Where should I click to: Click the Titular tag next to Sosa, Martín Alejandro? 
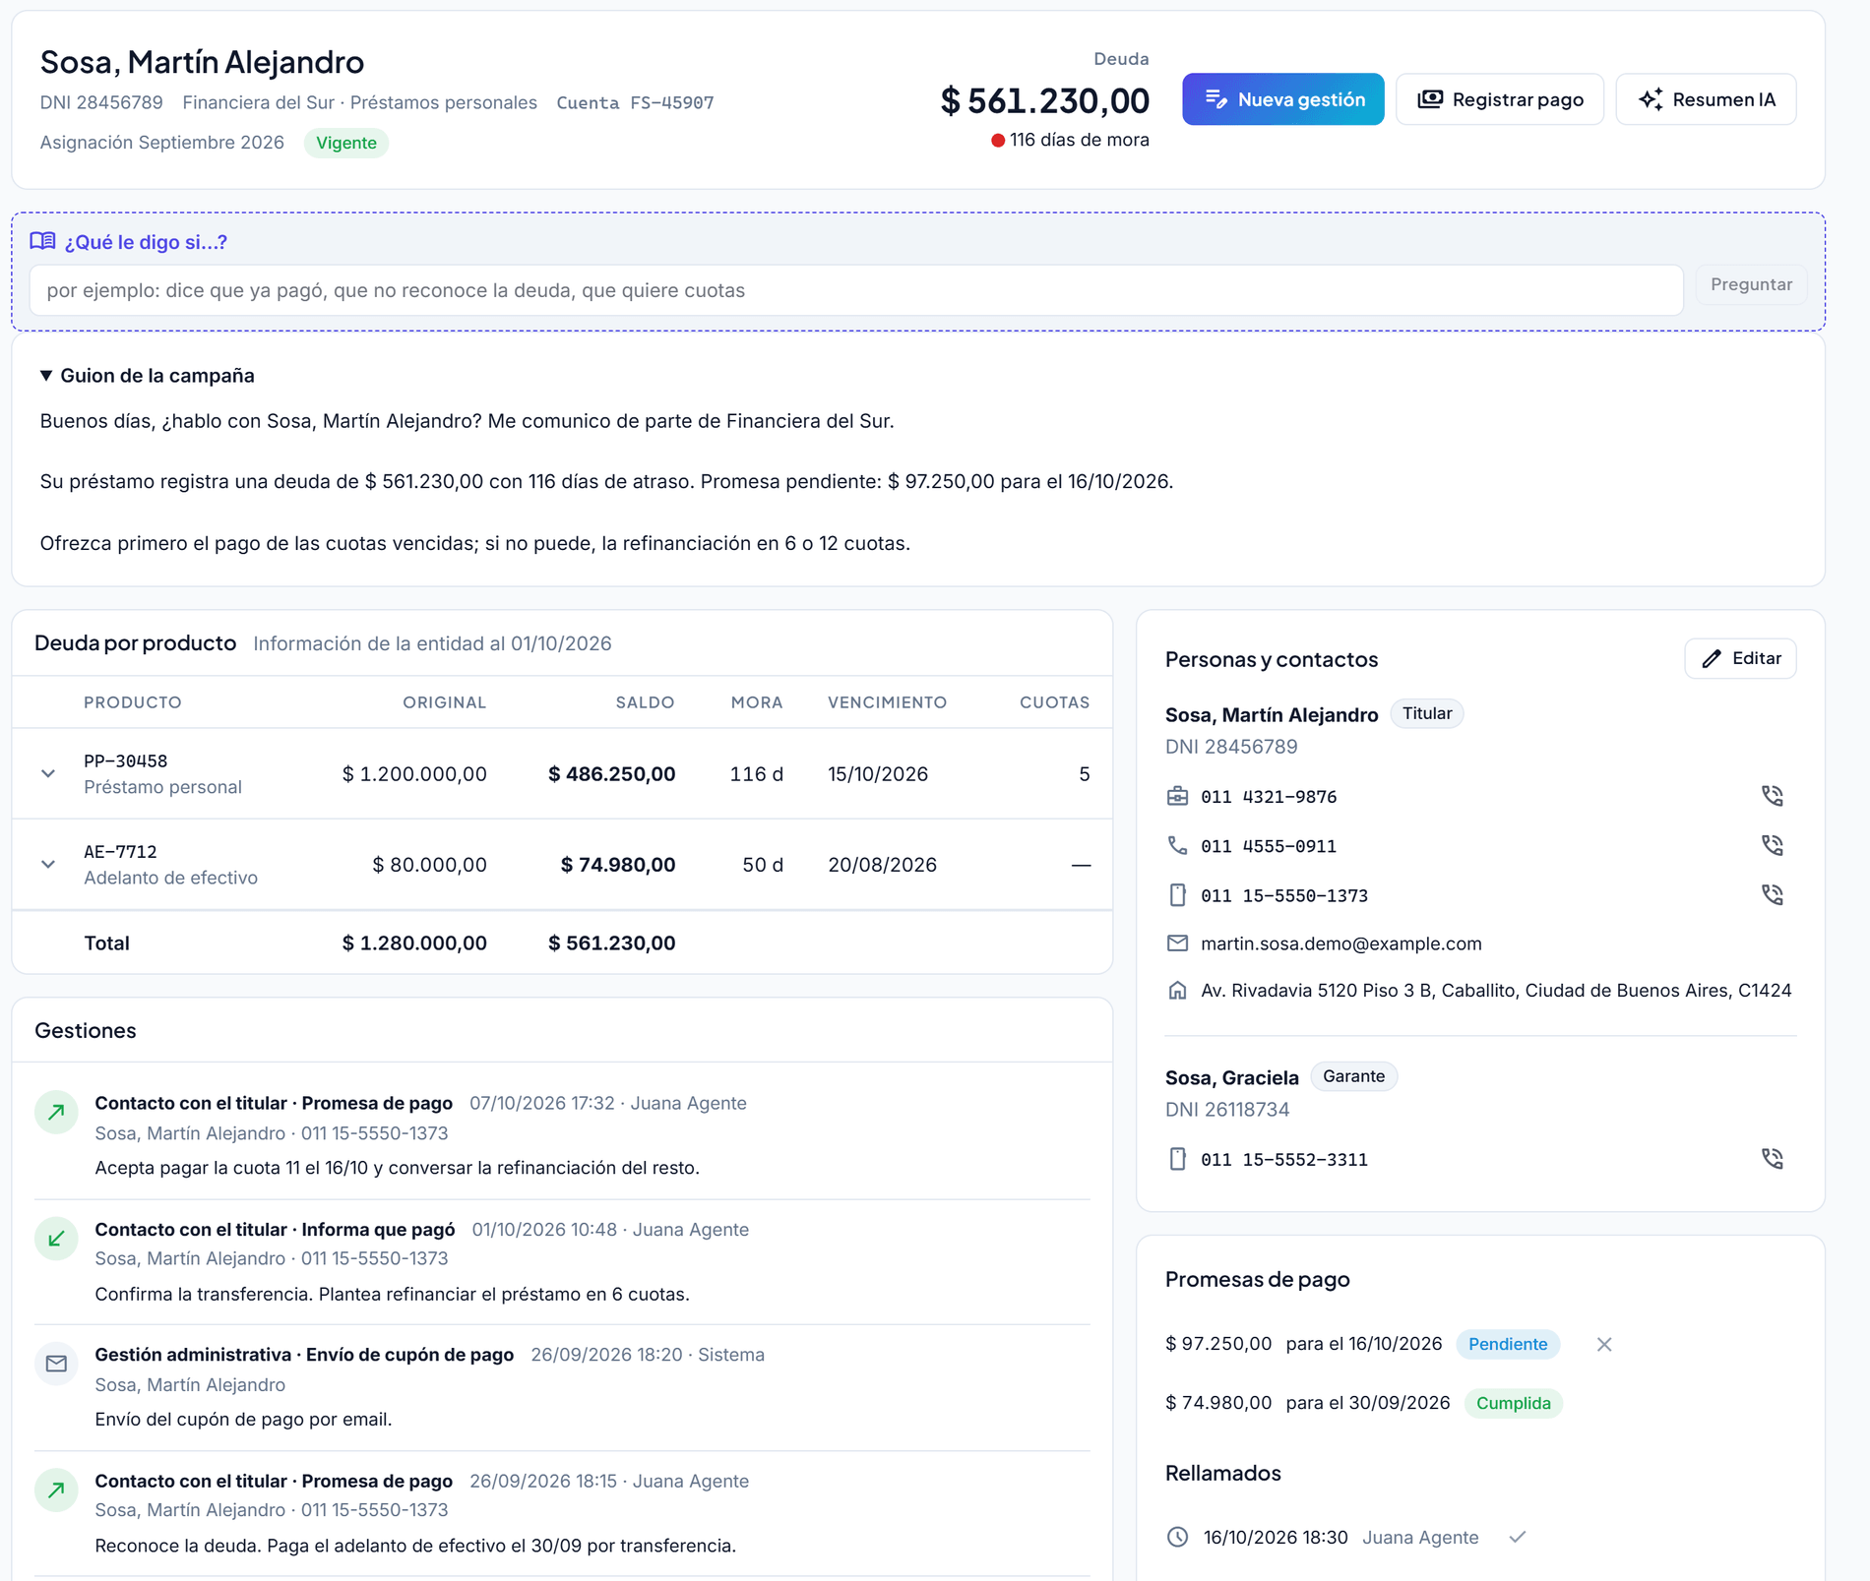click(x=1427, y=713)
